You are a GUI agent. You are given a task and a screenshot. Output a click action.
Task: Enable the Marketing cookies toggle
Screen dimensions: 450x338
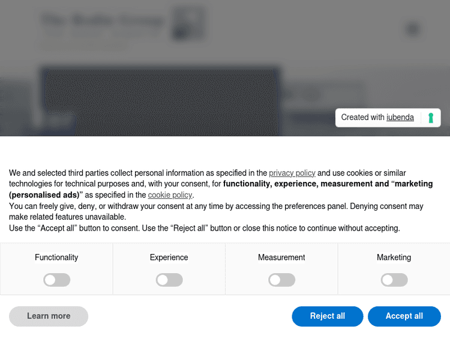(394, 280)
